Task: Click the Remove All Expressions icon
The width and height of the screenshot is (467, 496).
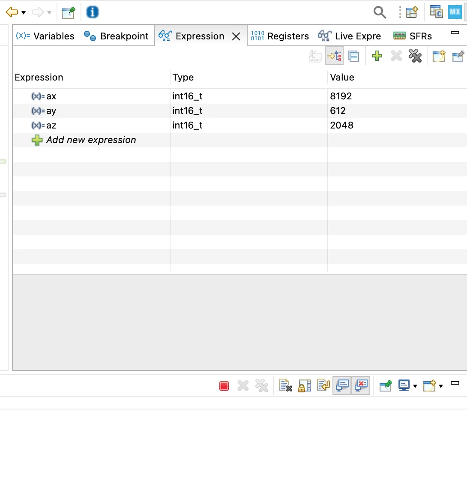Action: click(x=415, y=56)
